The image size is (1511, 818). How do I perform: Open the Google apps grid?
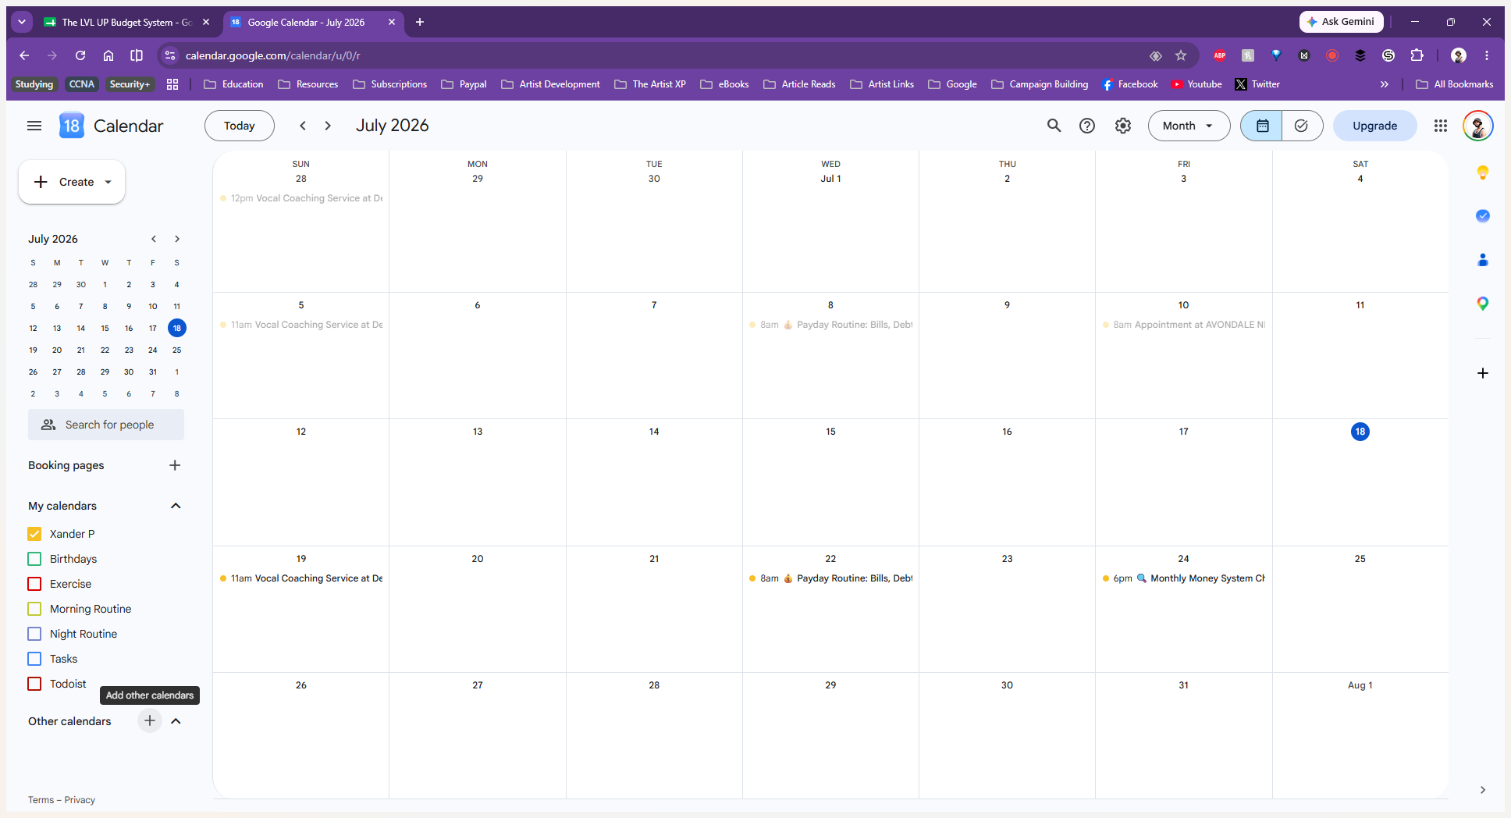click(1441, 126)
